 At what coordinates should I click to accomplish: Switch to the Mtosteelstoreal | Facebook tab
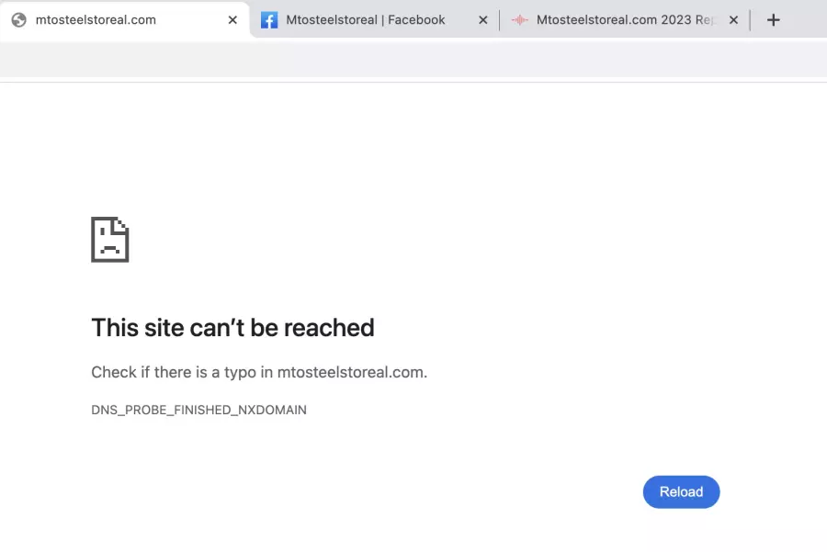[x=366, y=20]
